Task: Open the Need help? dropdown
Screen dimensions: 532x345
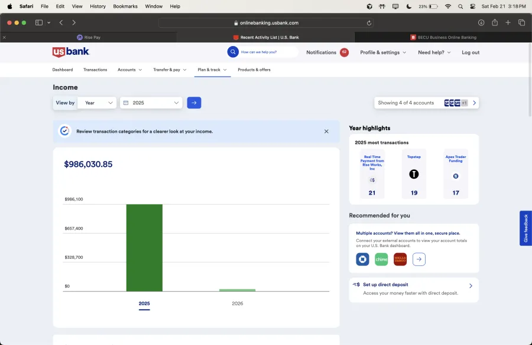Action: 434,52
